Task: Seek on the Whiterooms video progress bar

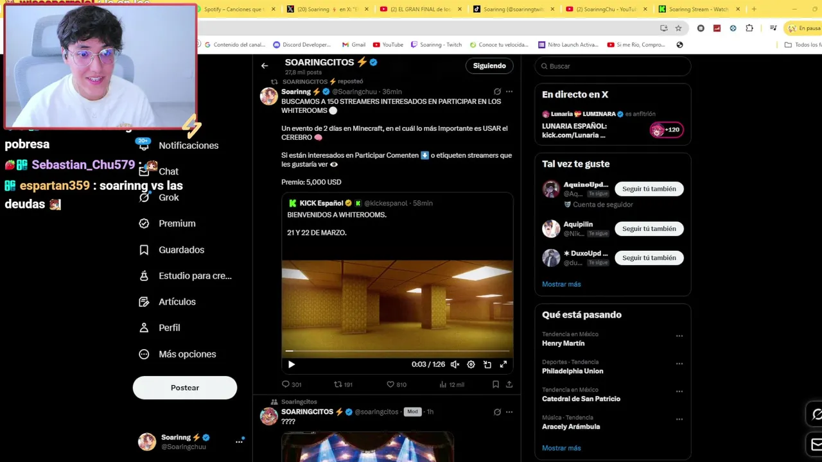Action: pyautogui.click(x=397, y=351)
